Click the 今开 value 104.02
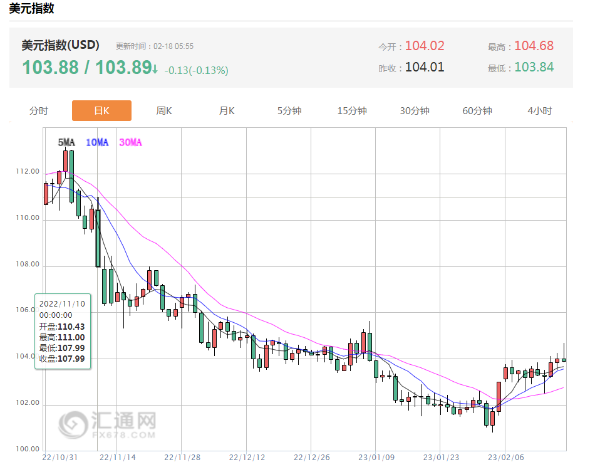600x467 pixels. (424, 46)
